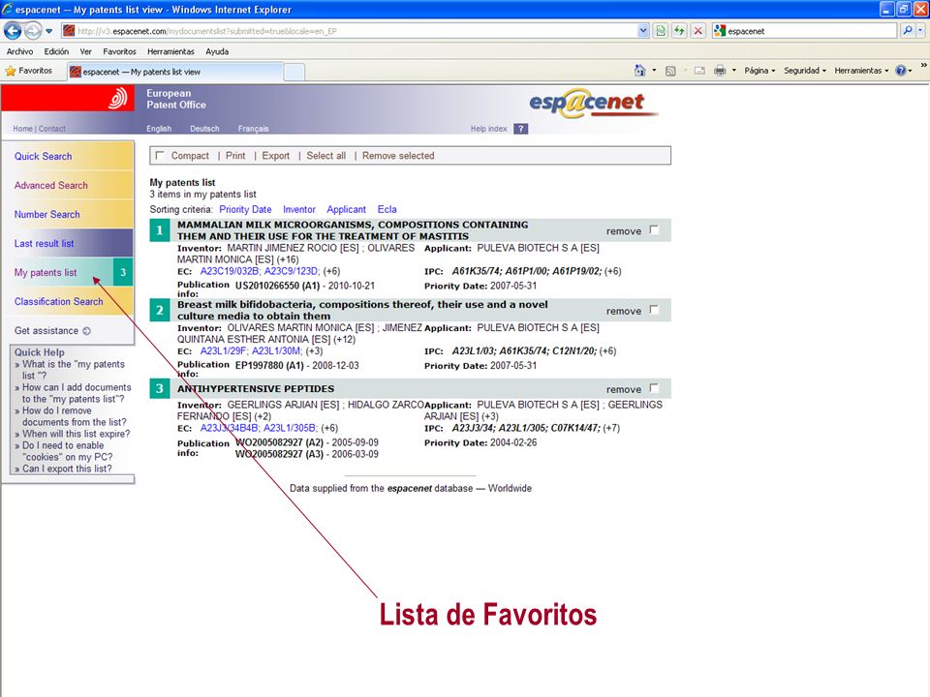Open quick help 'When will this list expire?'
This screenshot has width=930, height=697.
click(x=76, y=434)
